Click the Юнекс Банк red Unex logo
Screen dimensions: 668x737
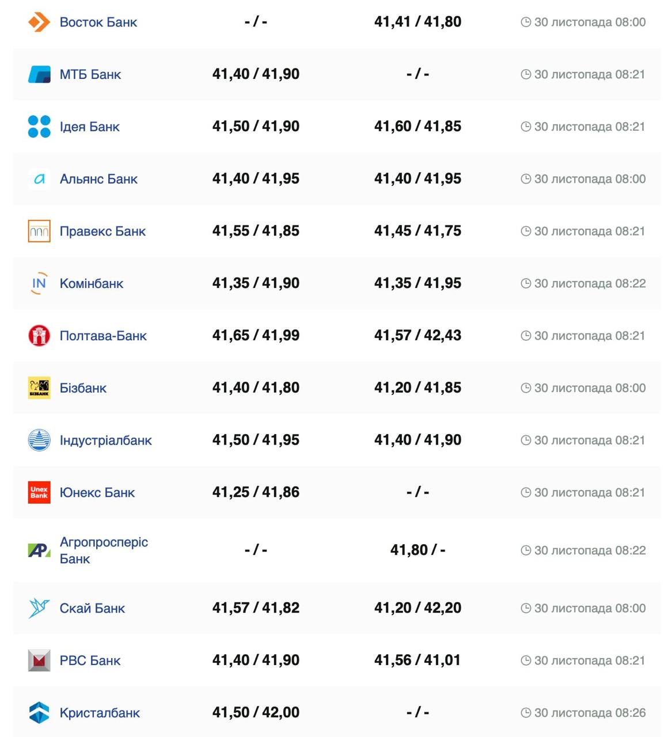coord(39,492)
